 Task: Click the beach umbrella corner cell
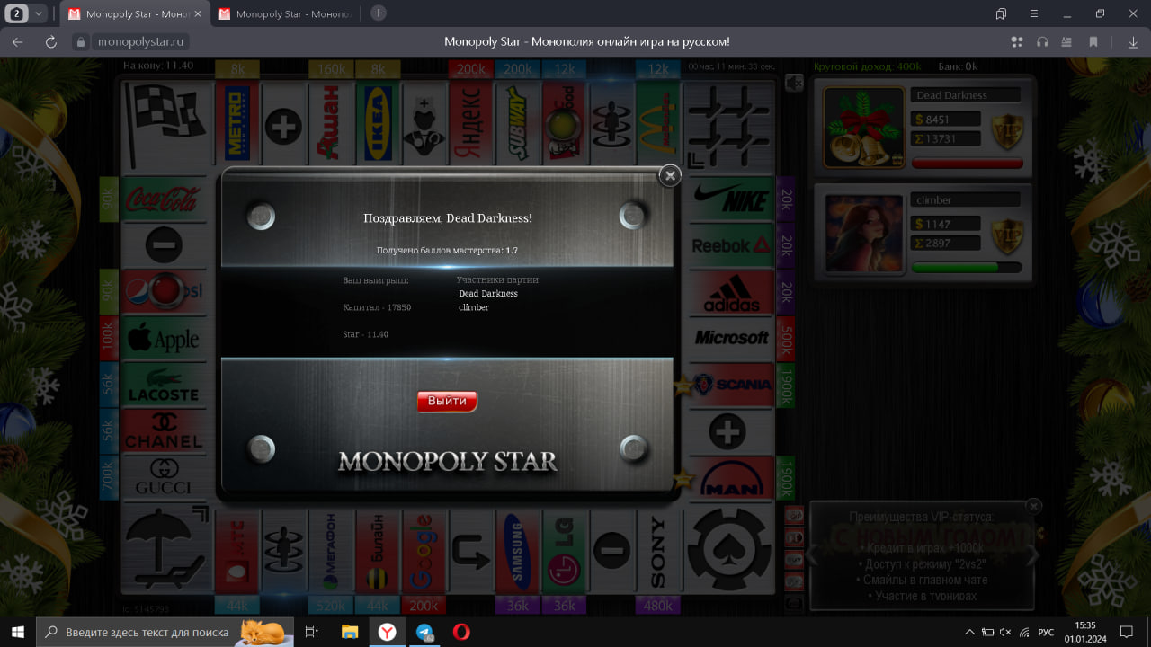(166, 548)
